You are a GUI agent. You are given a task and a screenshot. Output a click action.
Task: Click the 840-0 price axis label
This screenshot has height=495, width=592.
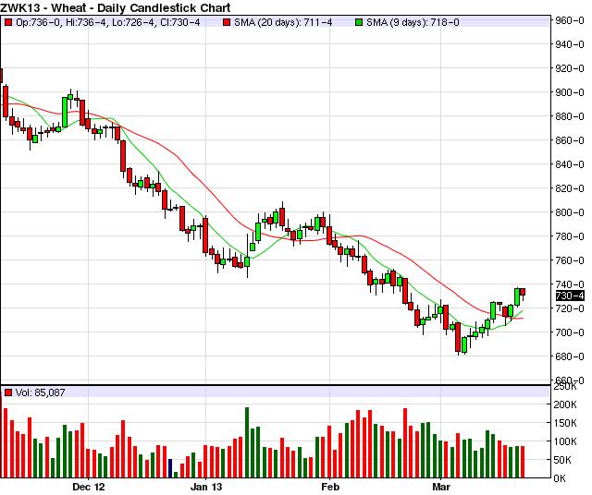click(x=570, y=164)
